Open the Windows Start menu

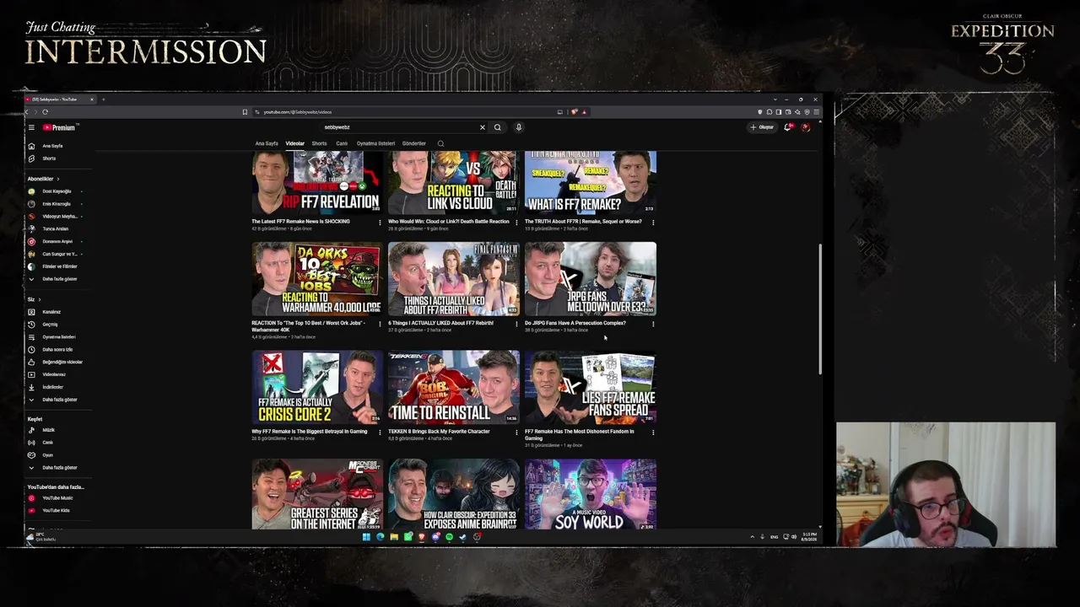(x=366, y=537)
